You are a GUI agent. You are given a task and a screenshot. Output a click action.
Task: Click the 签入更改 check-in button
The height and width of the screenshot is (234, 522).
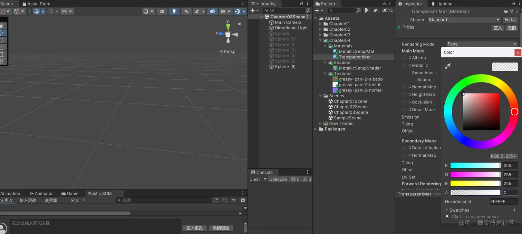click(195, 228)
